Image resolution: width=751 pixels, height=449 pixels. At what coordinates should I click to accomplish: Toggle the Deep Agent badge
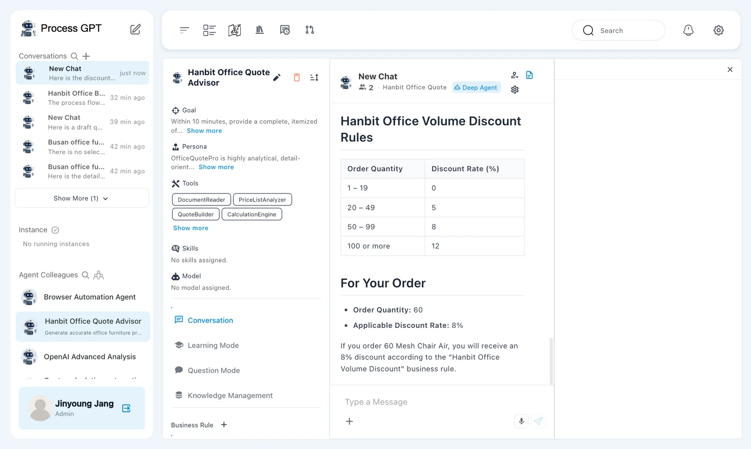(x=476, y=88)
